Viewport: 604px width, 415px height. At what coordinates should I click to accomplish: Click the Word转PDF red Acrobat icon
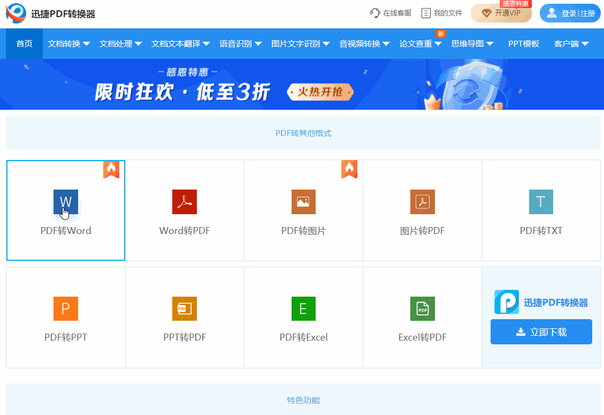pyautogui.click(x=185, y=202)
